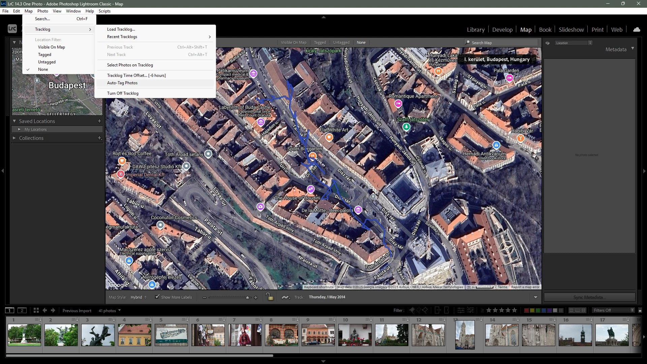Uncheck Show More Labels checkbox

point(157,297)
